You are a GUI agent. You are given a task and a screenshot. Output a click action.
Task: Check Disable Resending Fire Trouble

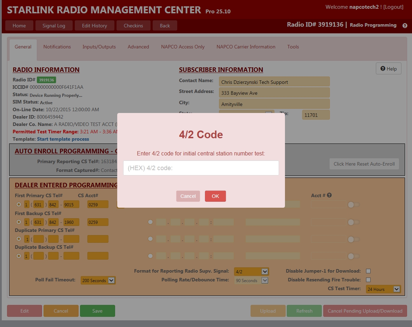pos(368,280)
